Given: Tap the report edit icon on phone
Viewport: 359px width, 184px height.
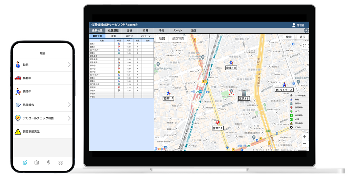Looking at the screenshot, I should [x=25, y=162].
